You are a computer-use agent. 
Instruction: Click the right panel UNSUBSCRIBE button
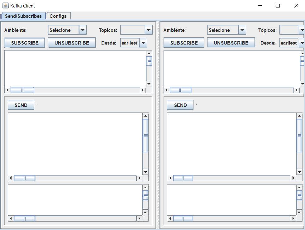231,43
